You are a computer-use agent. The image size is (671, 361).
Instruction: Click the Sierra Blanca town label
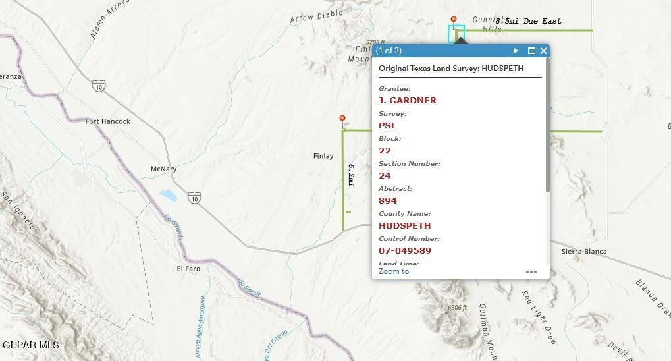584,251
